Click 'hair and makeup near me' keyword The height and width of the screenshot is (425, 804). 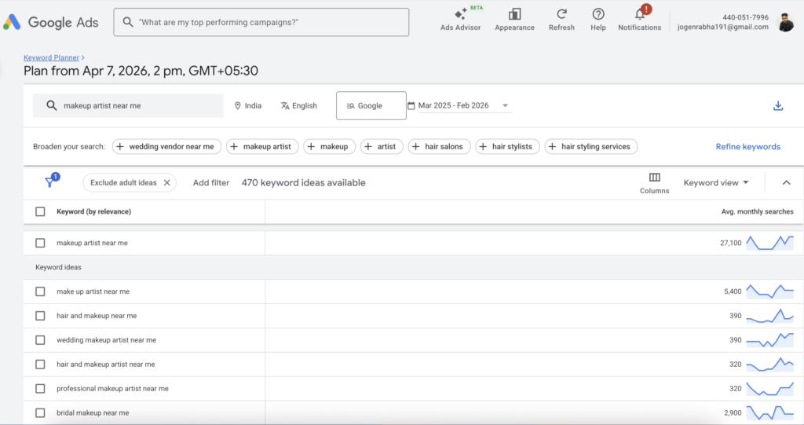97,316
